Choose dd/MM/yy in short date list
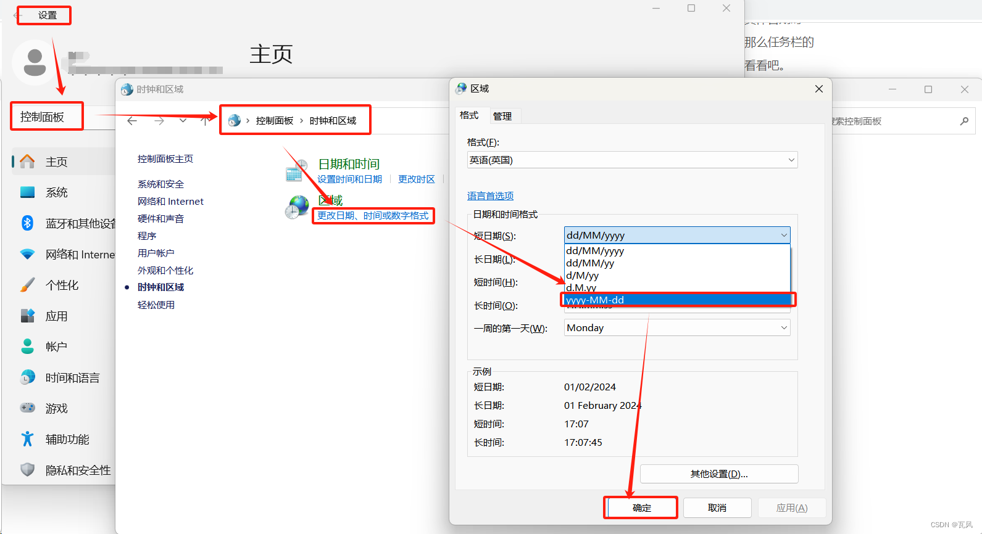The width and height of the screenshot is (982, 534). (678, 263)
